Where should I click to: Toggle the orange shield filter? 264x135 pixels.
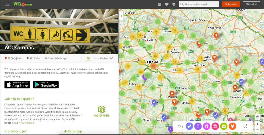pyautogui.click(x=232, y=126)
